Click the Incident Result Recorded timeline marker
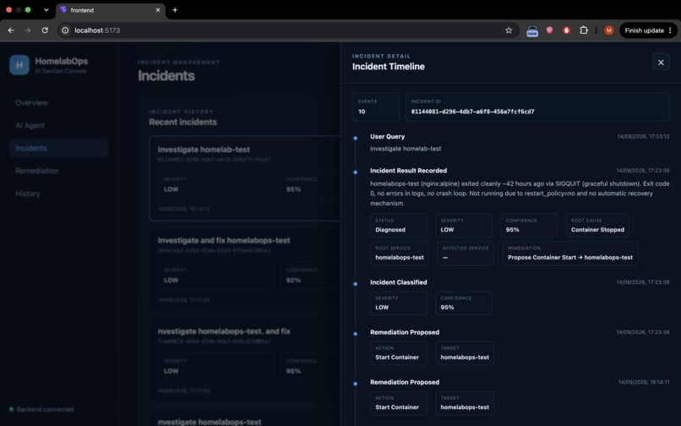This screenshot has height=426, width=681. click(x=355, y=172)
